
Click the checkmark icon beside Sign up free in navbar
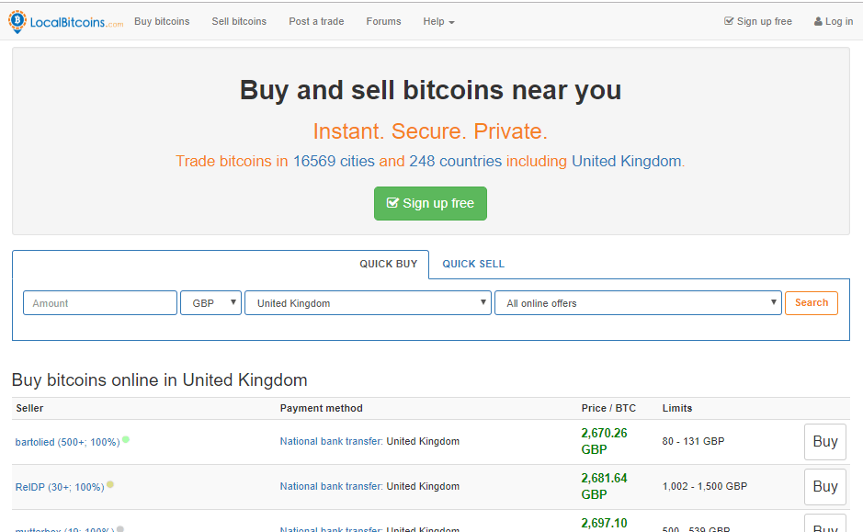click(729, 21)
